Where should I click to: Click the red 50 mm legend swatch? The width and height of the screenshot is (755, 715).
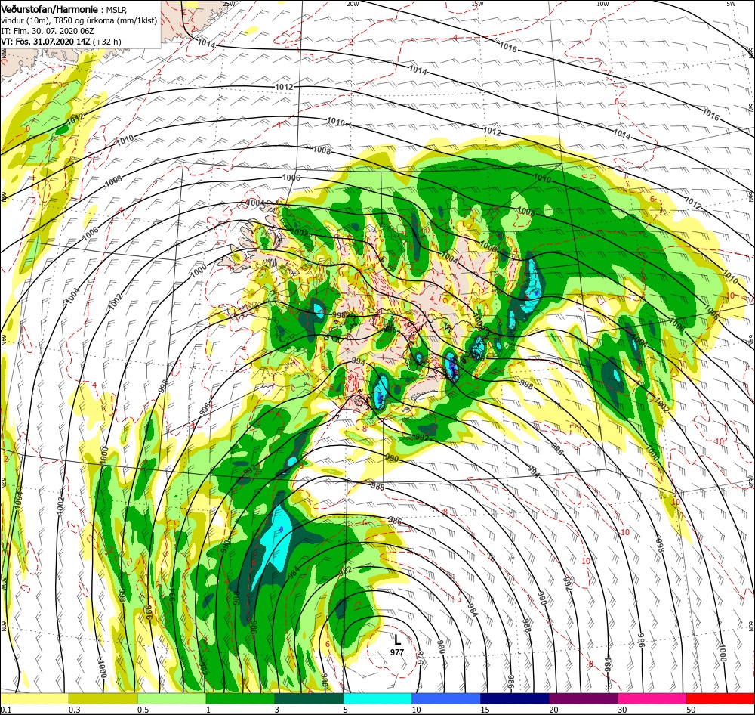720,698
